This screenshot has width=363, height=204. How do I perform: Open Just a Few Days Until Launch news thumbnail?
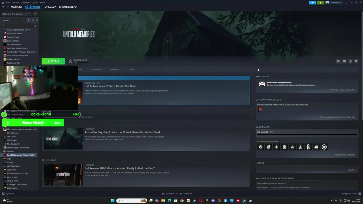tap(63, 139)
